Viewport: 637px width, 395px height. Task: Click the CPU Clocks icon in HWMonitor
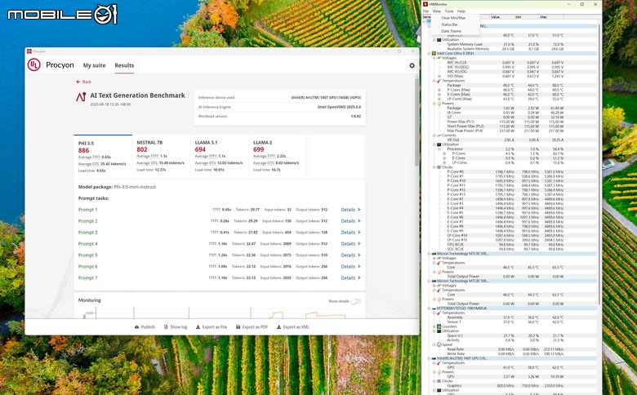pos(439,166)
